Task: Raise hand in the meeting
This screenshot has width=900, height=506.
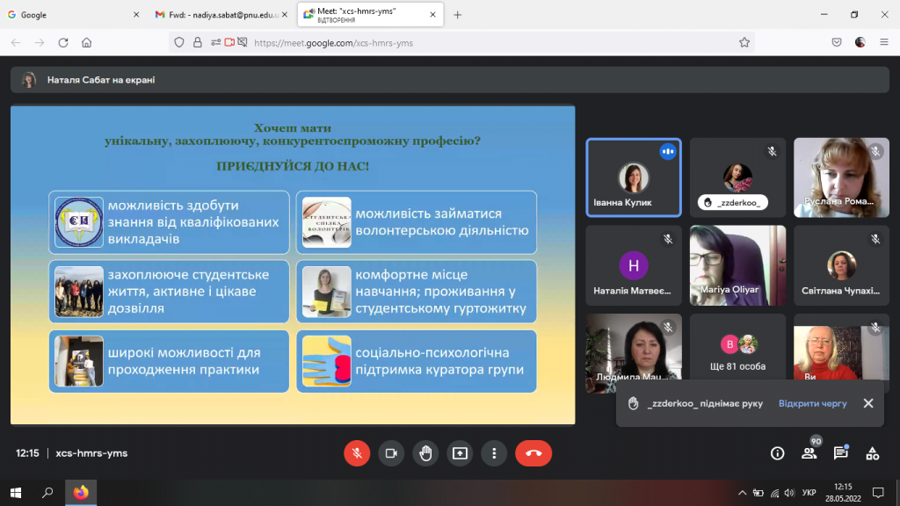Action: point(425,452)
